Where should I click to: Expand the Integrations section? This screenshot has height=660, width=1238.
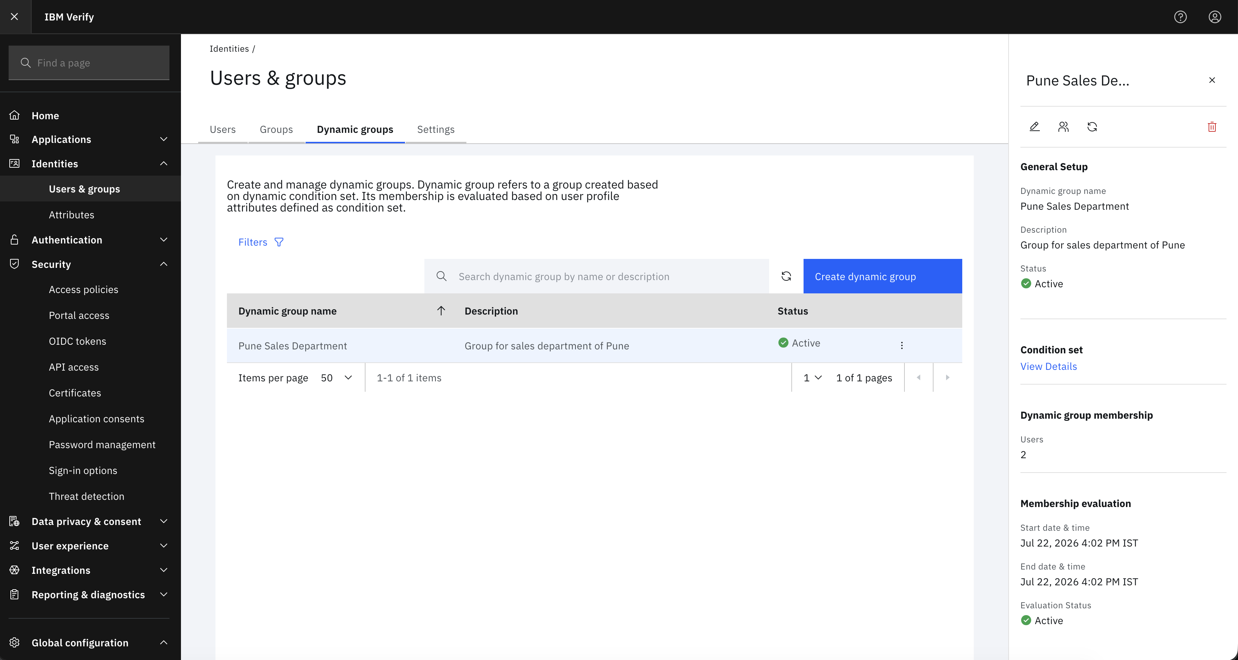click(x=163, y=570)
